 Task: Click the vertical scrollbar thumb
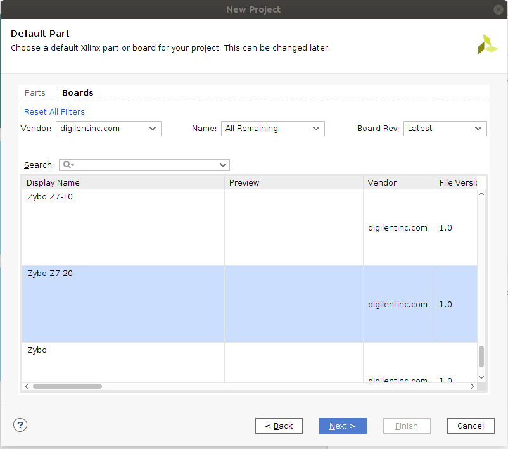point(481,357)
